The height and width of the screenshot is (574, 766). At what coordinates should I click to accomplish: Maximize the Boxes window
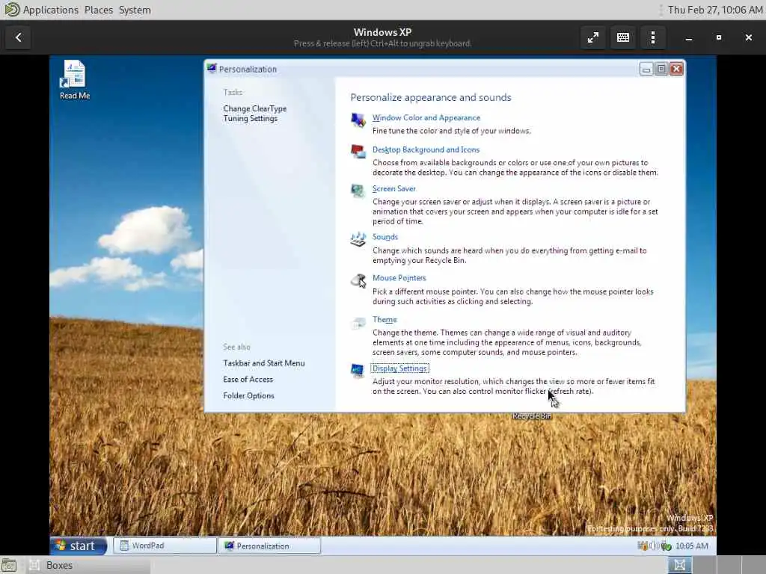(719, 37)
